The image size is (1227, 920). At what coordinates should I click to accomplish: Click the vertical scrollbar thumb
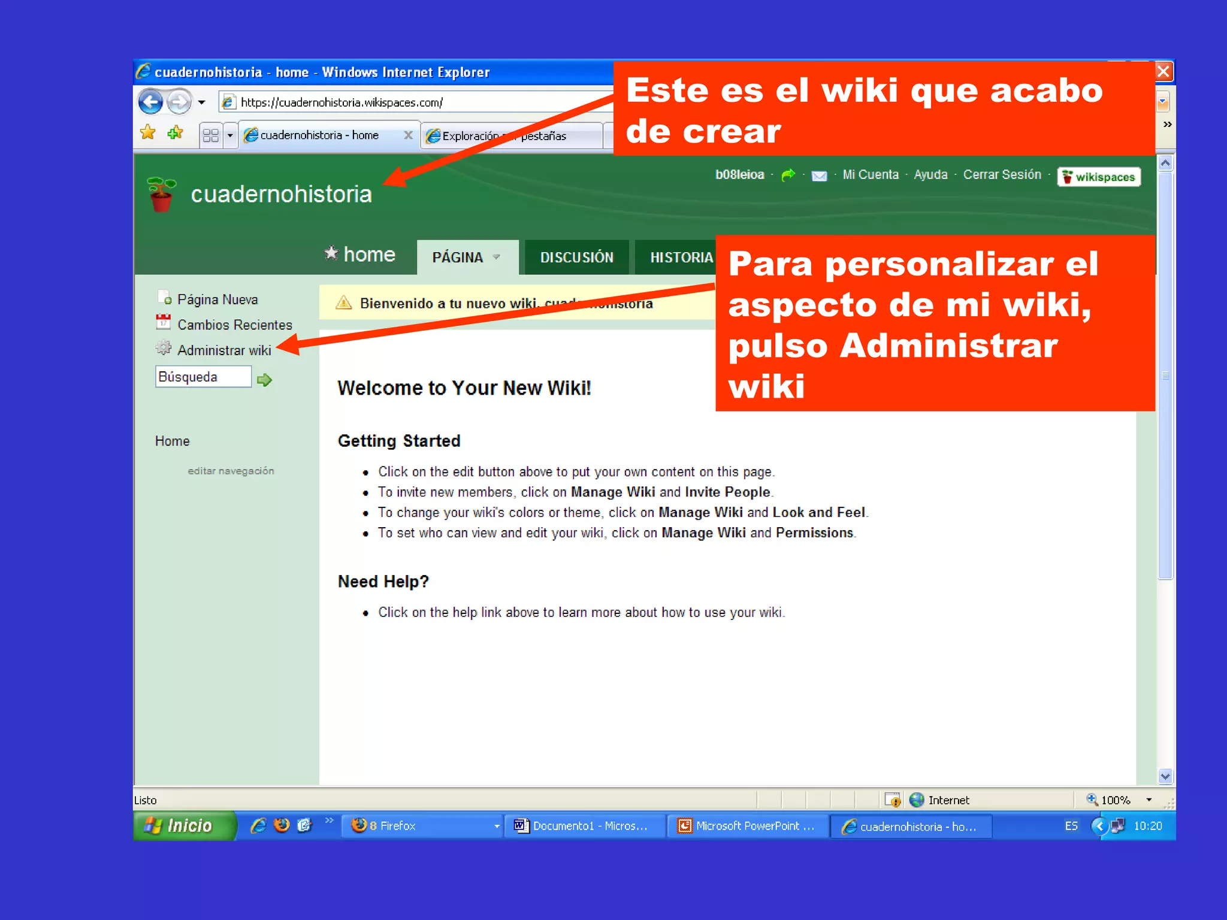pyautogui.click(x=1165, y=376)
